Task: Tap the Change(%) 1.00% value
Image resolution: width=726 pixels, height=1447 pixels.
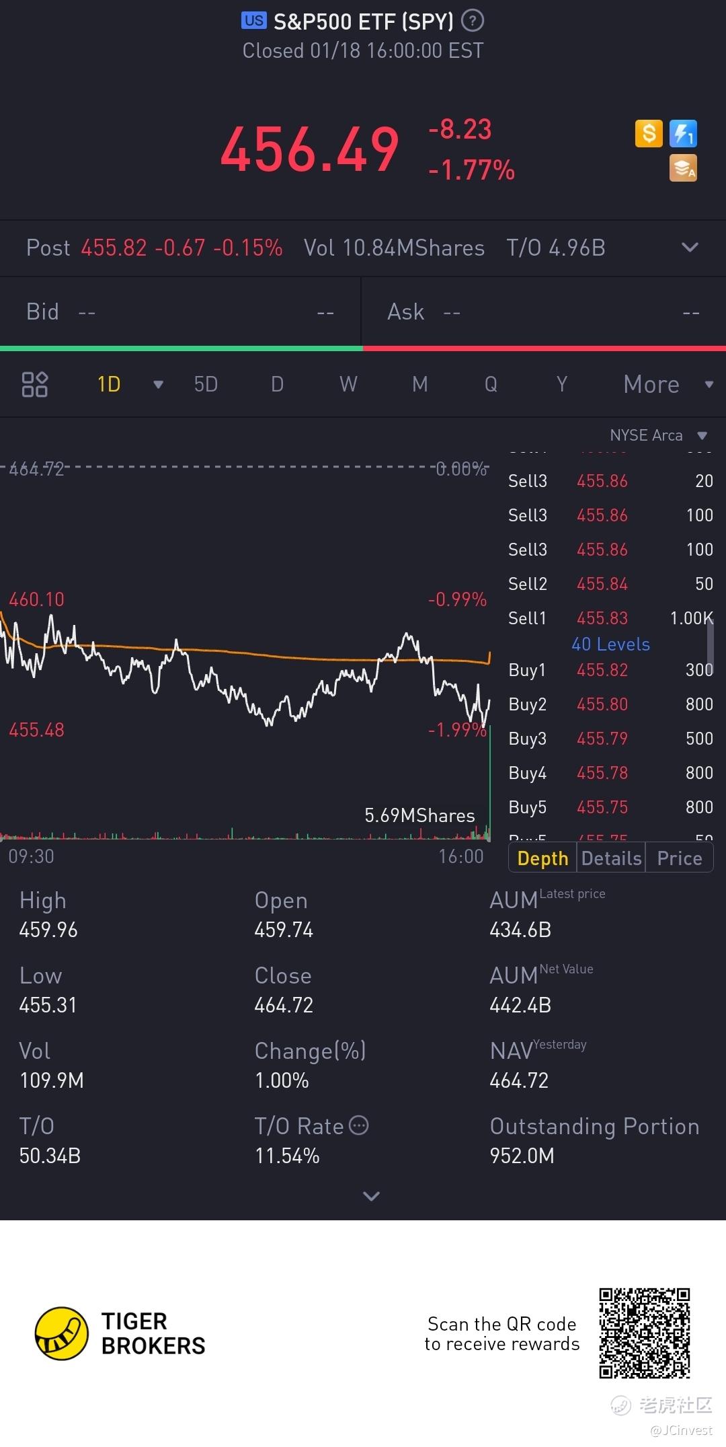Action: click(x=282, y=1080)
